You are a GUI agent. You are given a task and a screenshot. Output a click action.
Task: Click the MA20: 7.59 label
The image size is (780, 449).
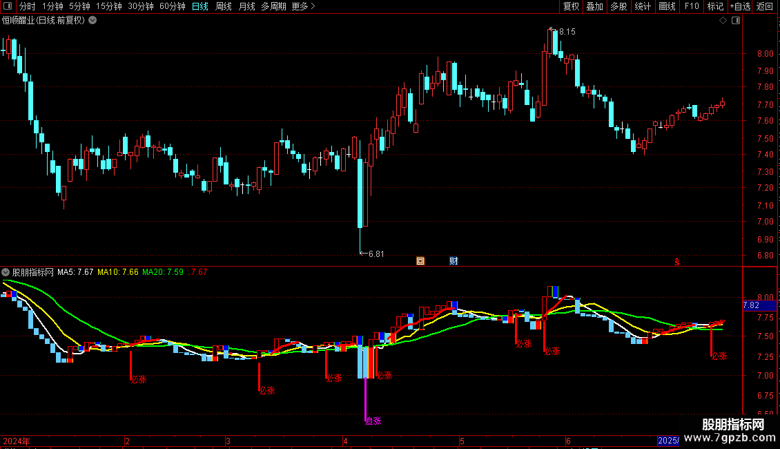click(163, 272)
